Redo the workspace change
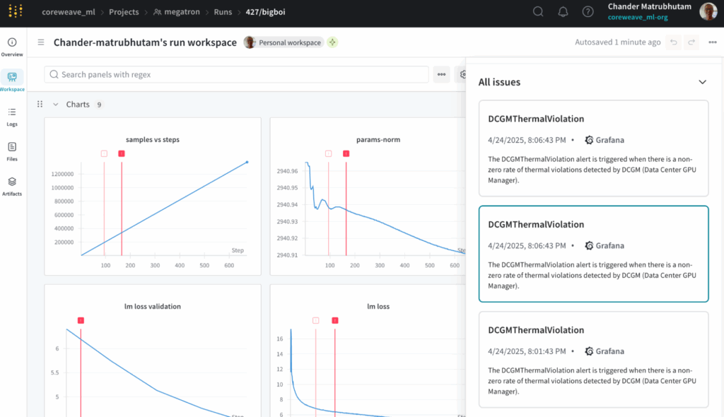 click(x=691, y=42)
